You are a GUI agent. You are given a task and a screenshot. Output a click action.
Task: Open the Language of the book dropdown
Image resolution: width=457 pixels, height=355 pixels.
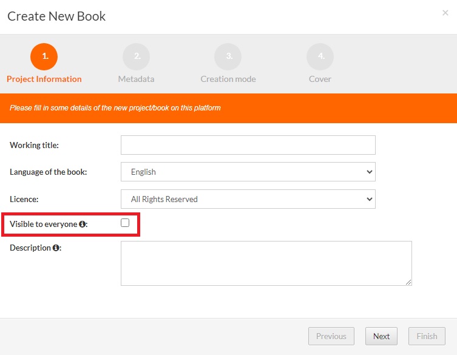click(248, 172)
